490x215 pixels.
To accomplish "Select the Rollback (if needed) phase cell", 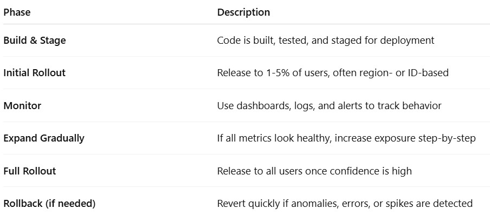I will (x=49, y=204).
